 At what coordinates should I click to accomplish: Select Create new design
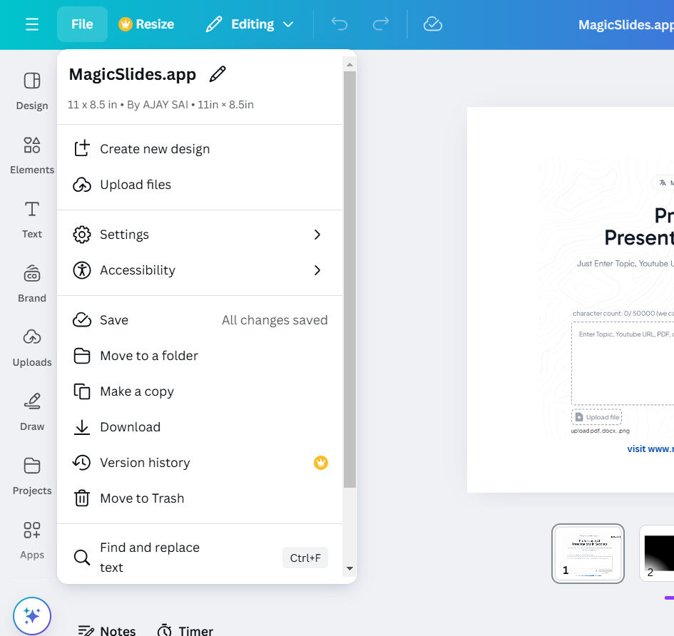tap(200, 149)
